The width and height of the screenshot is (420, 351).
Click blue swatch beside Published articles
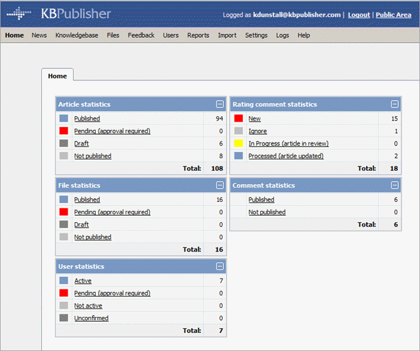[x=63, y=119]
